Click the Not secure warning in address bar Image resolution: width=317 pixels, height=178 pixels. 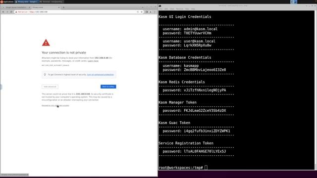(x=21, y=12)
